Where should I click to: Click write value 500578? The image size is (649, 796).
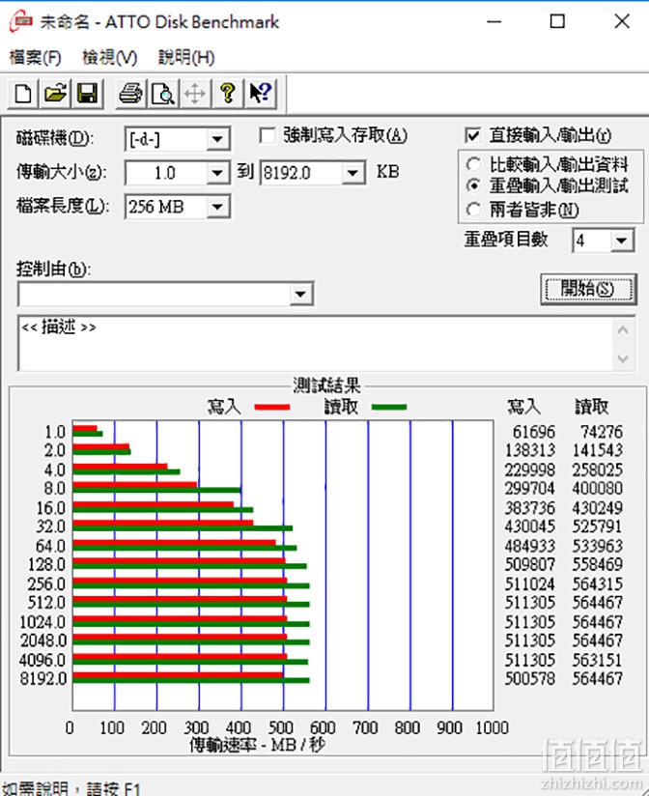(530, 678)
